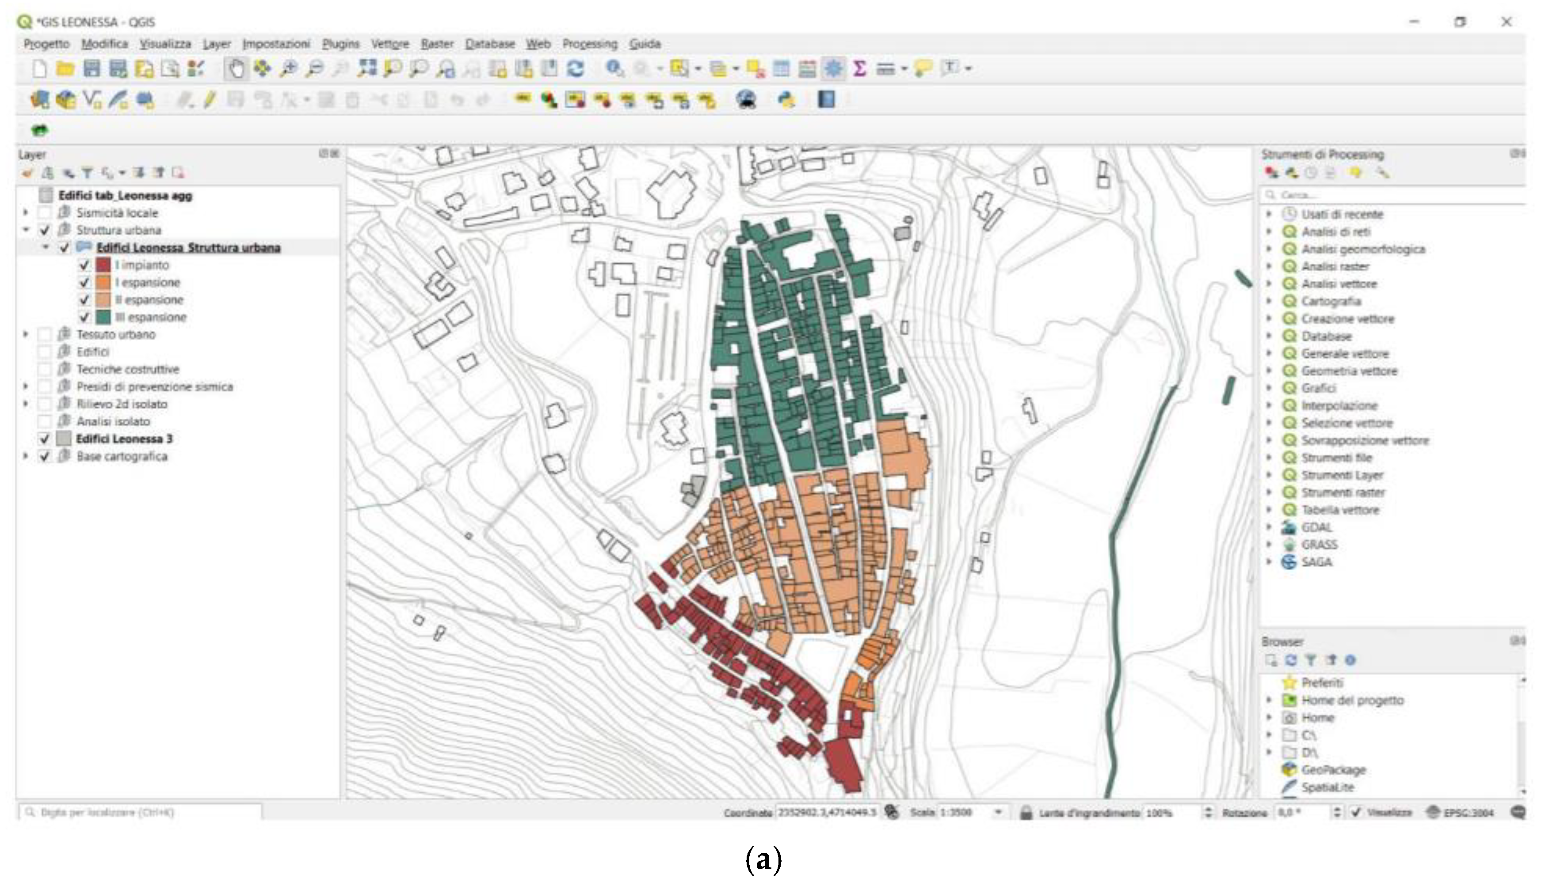1541x882 pixels.
Task: Open the Vettore menu
Action: (390, 44)
